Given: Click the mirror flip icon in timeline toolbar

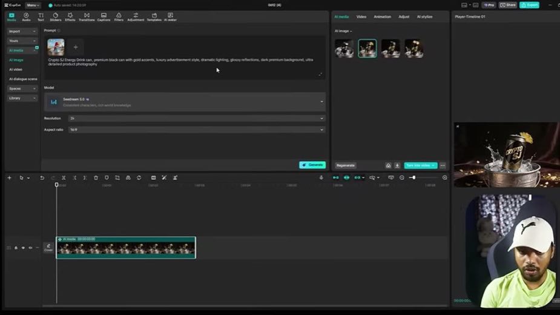Looking at the screenshot, I should 128,177.
